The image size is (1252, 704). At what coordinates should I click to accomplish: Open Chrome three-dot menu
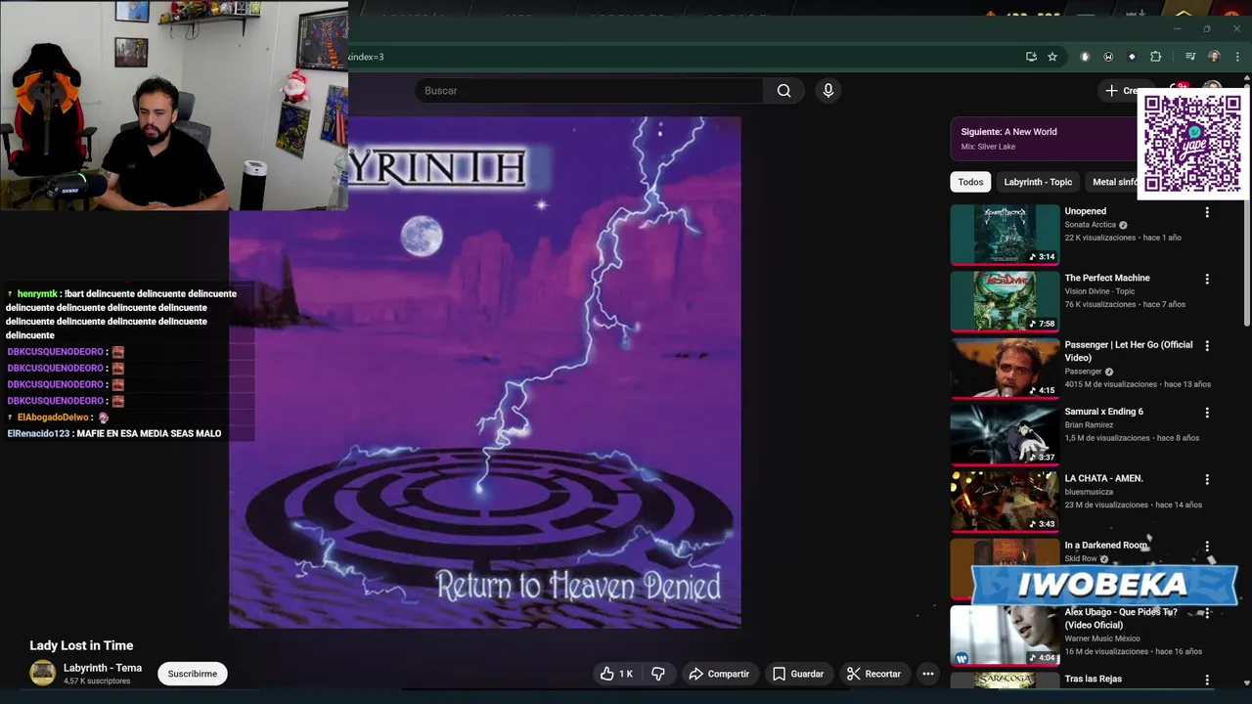pos(1237,57)
